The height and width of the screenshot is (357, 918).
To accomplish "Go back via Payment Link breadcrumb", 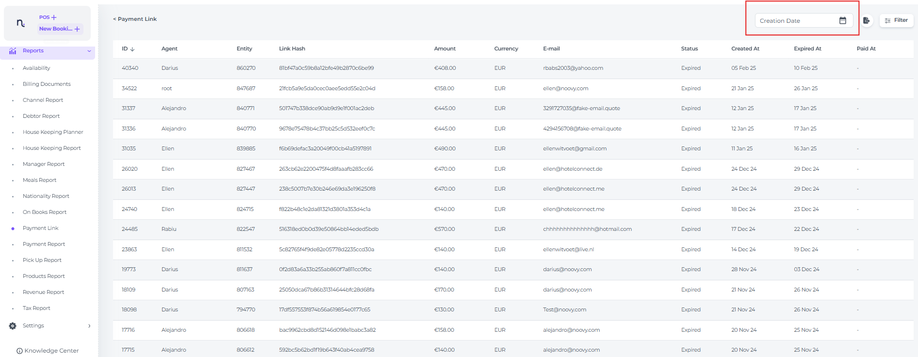I will click(x=135, y=19).
